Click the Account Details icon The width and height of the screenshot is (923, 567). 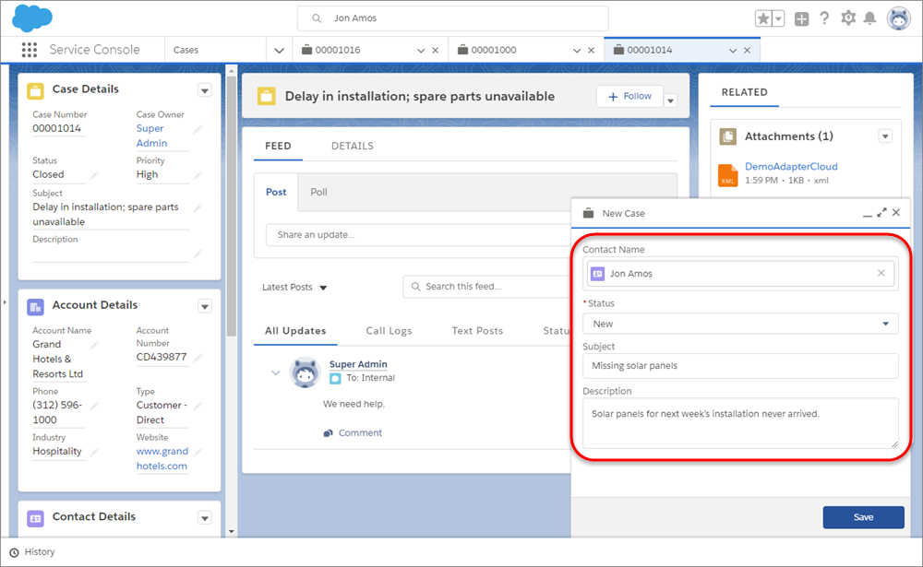coord(35,306)
